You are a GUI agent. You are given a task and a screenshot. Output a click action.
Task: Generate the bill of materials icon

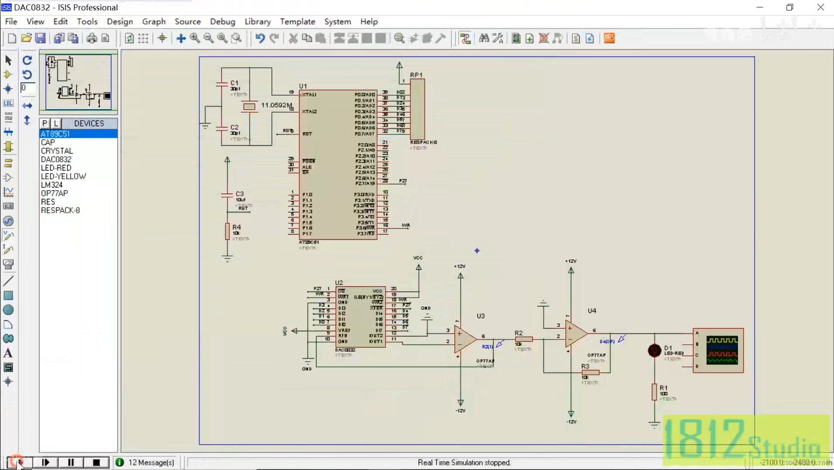[x=576, y=38]
